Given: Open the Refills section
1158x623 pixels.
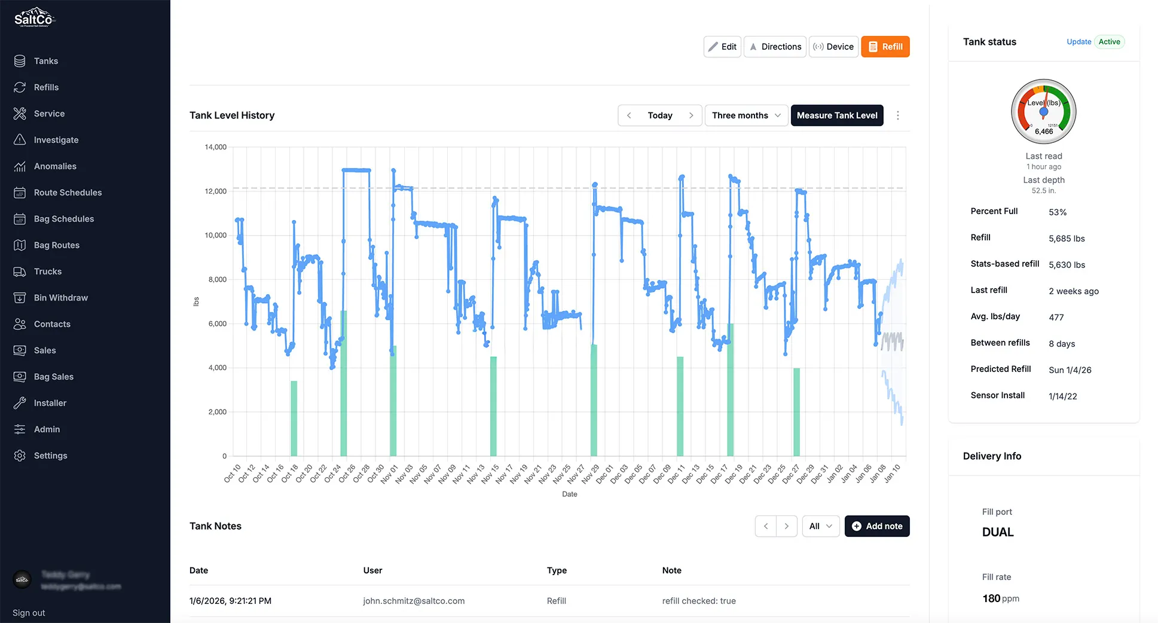Looking at the screenshot, I should 20,87.
